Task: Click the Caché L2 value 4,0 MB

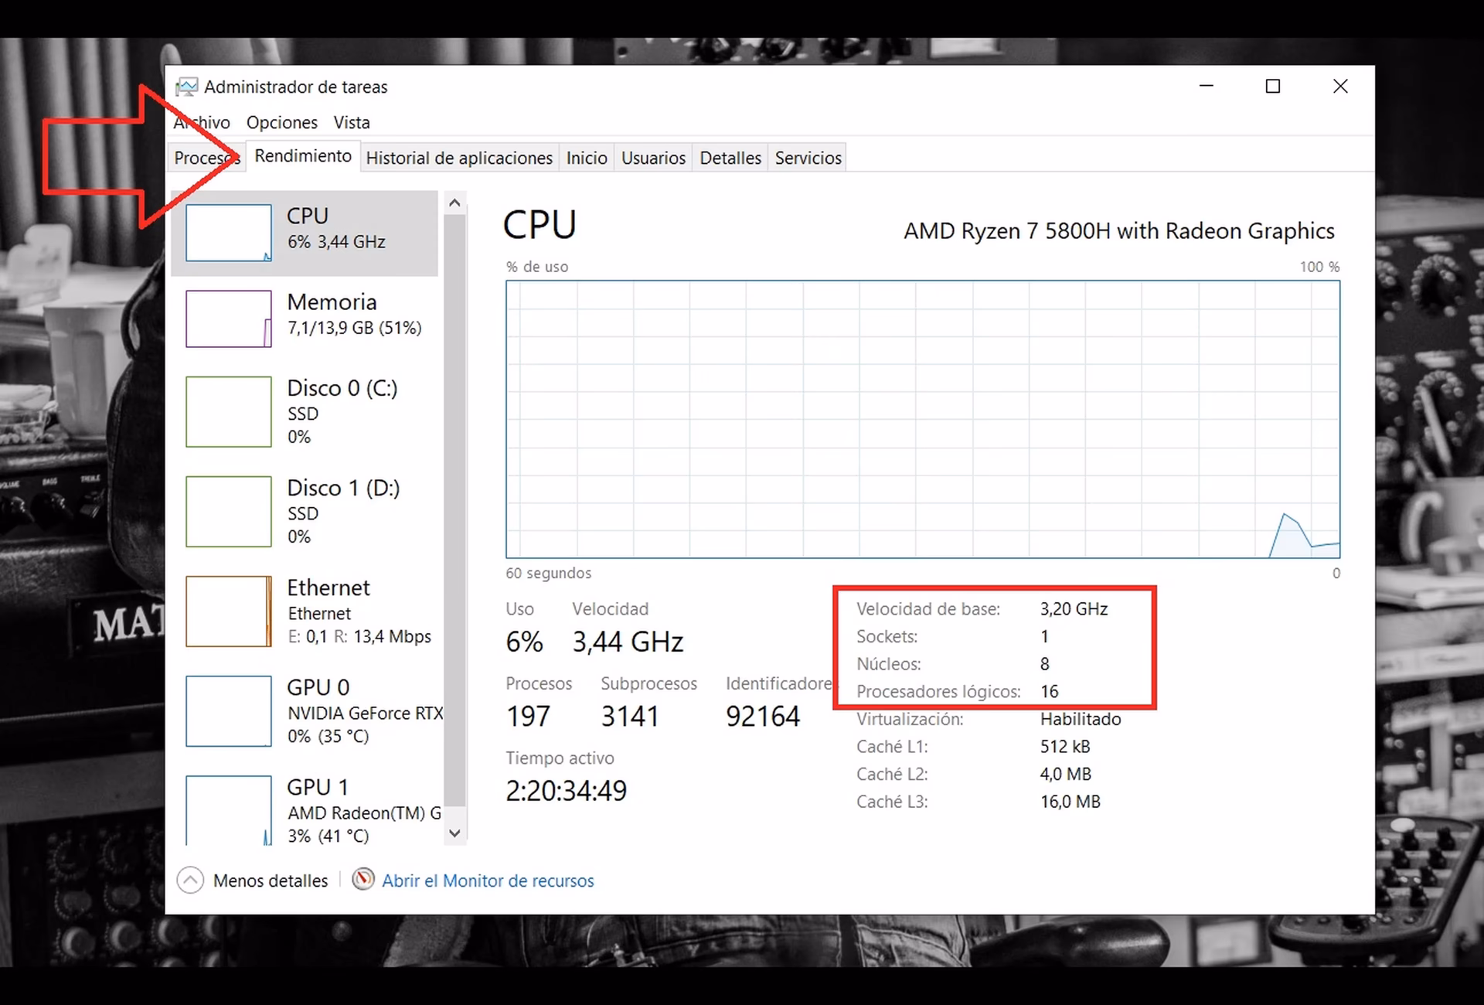Action: tap(1066, 775)
